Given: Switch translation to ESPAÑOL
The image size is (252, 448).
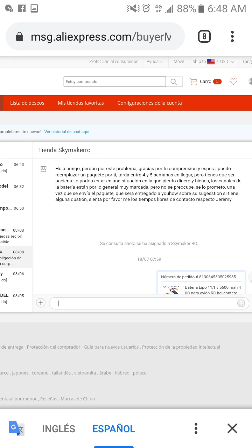Looking at the screenshot, I should pyautogui.click(x=114, y=429).
